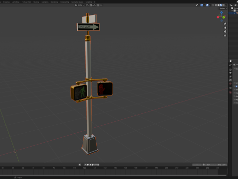Select the highlighted object row in outliner
Viewport: 238px width, 179px height.
click(x=234, y=13)
